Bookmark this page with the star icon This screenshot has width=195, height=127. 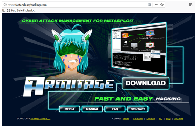click(162, 5)
